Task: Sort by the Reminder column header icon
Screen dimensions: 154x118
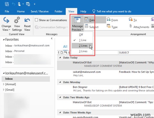Action: click(65, 52)
